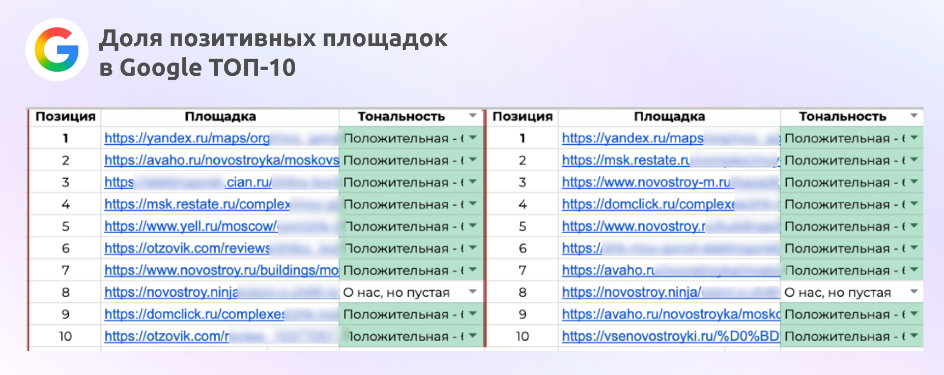Select the Площадка header in the left table
Screen dimensions: 944x375
[220, 116]
